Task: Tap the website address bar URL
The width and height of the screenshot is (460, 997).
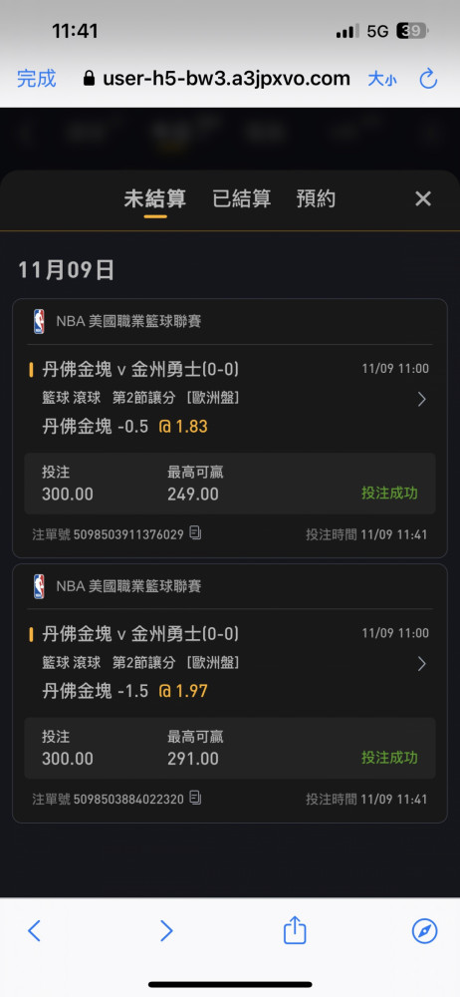Action: (x=217, y=79)
